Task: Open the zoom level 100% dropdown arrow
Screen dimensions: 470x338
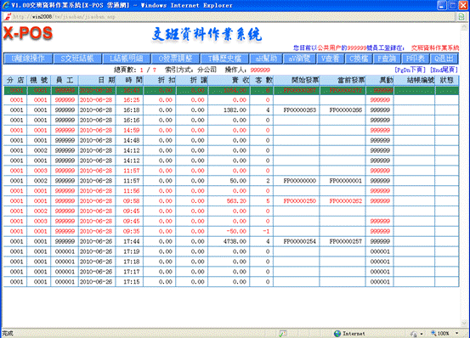Action: tap(456, 333)
